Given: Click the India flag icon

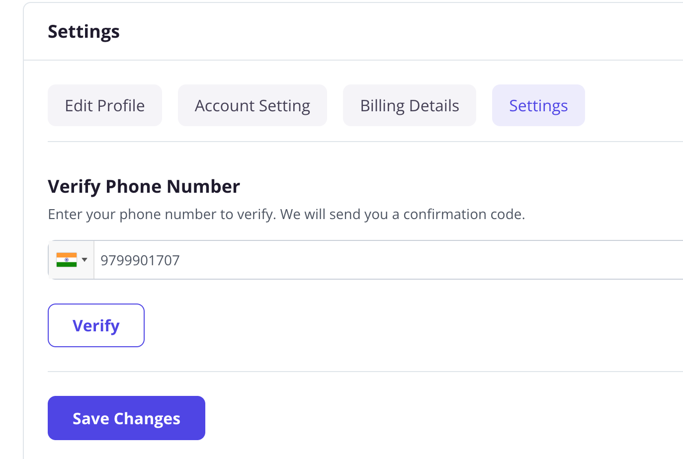Looking at the screenshot, I should [x=67, y=260].
